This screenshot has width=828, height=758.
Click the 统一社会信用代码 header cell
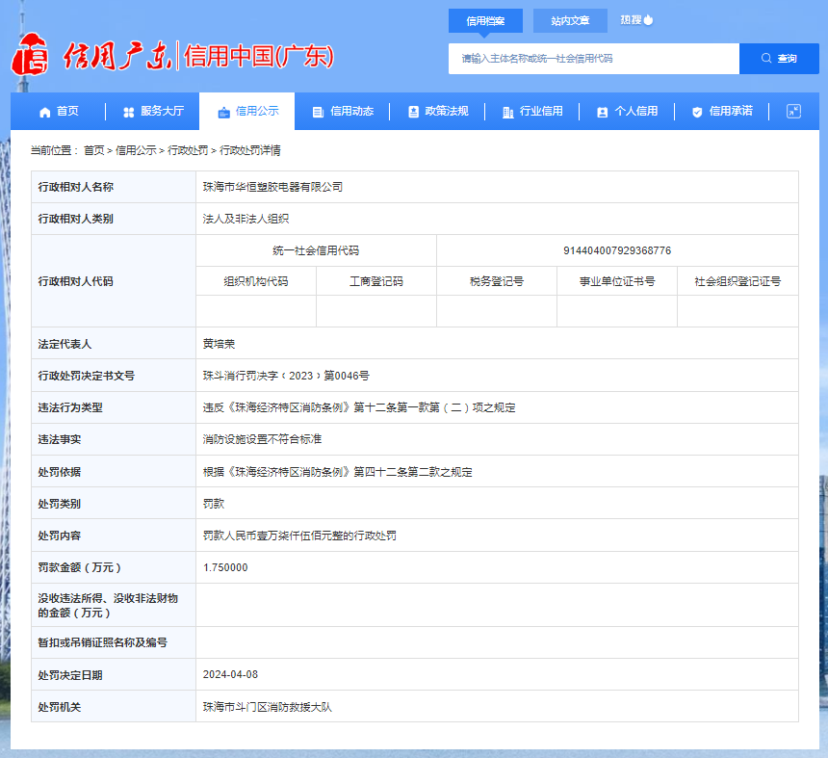(316, 250)
